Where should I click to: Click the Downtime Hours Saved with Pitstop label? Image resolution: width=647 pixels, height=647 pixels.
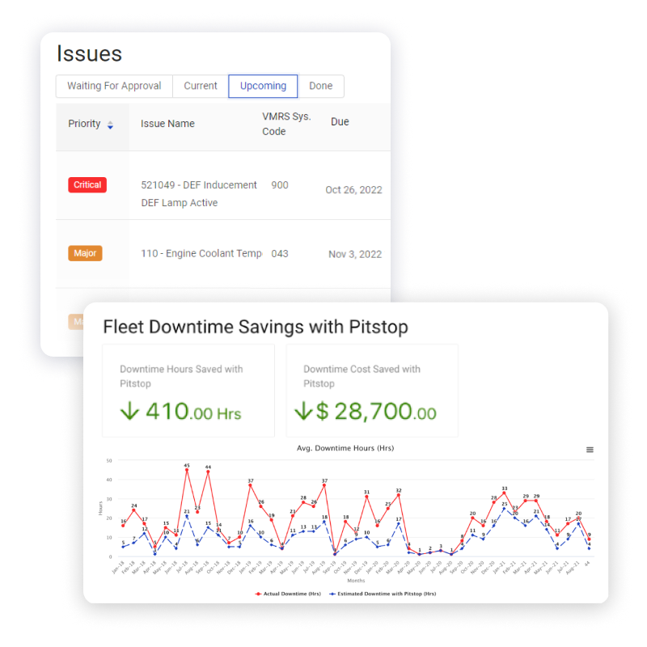181,376
